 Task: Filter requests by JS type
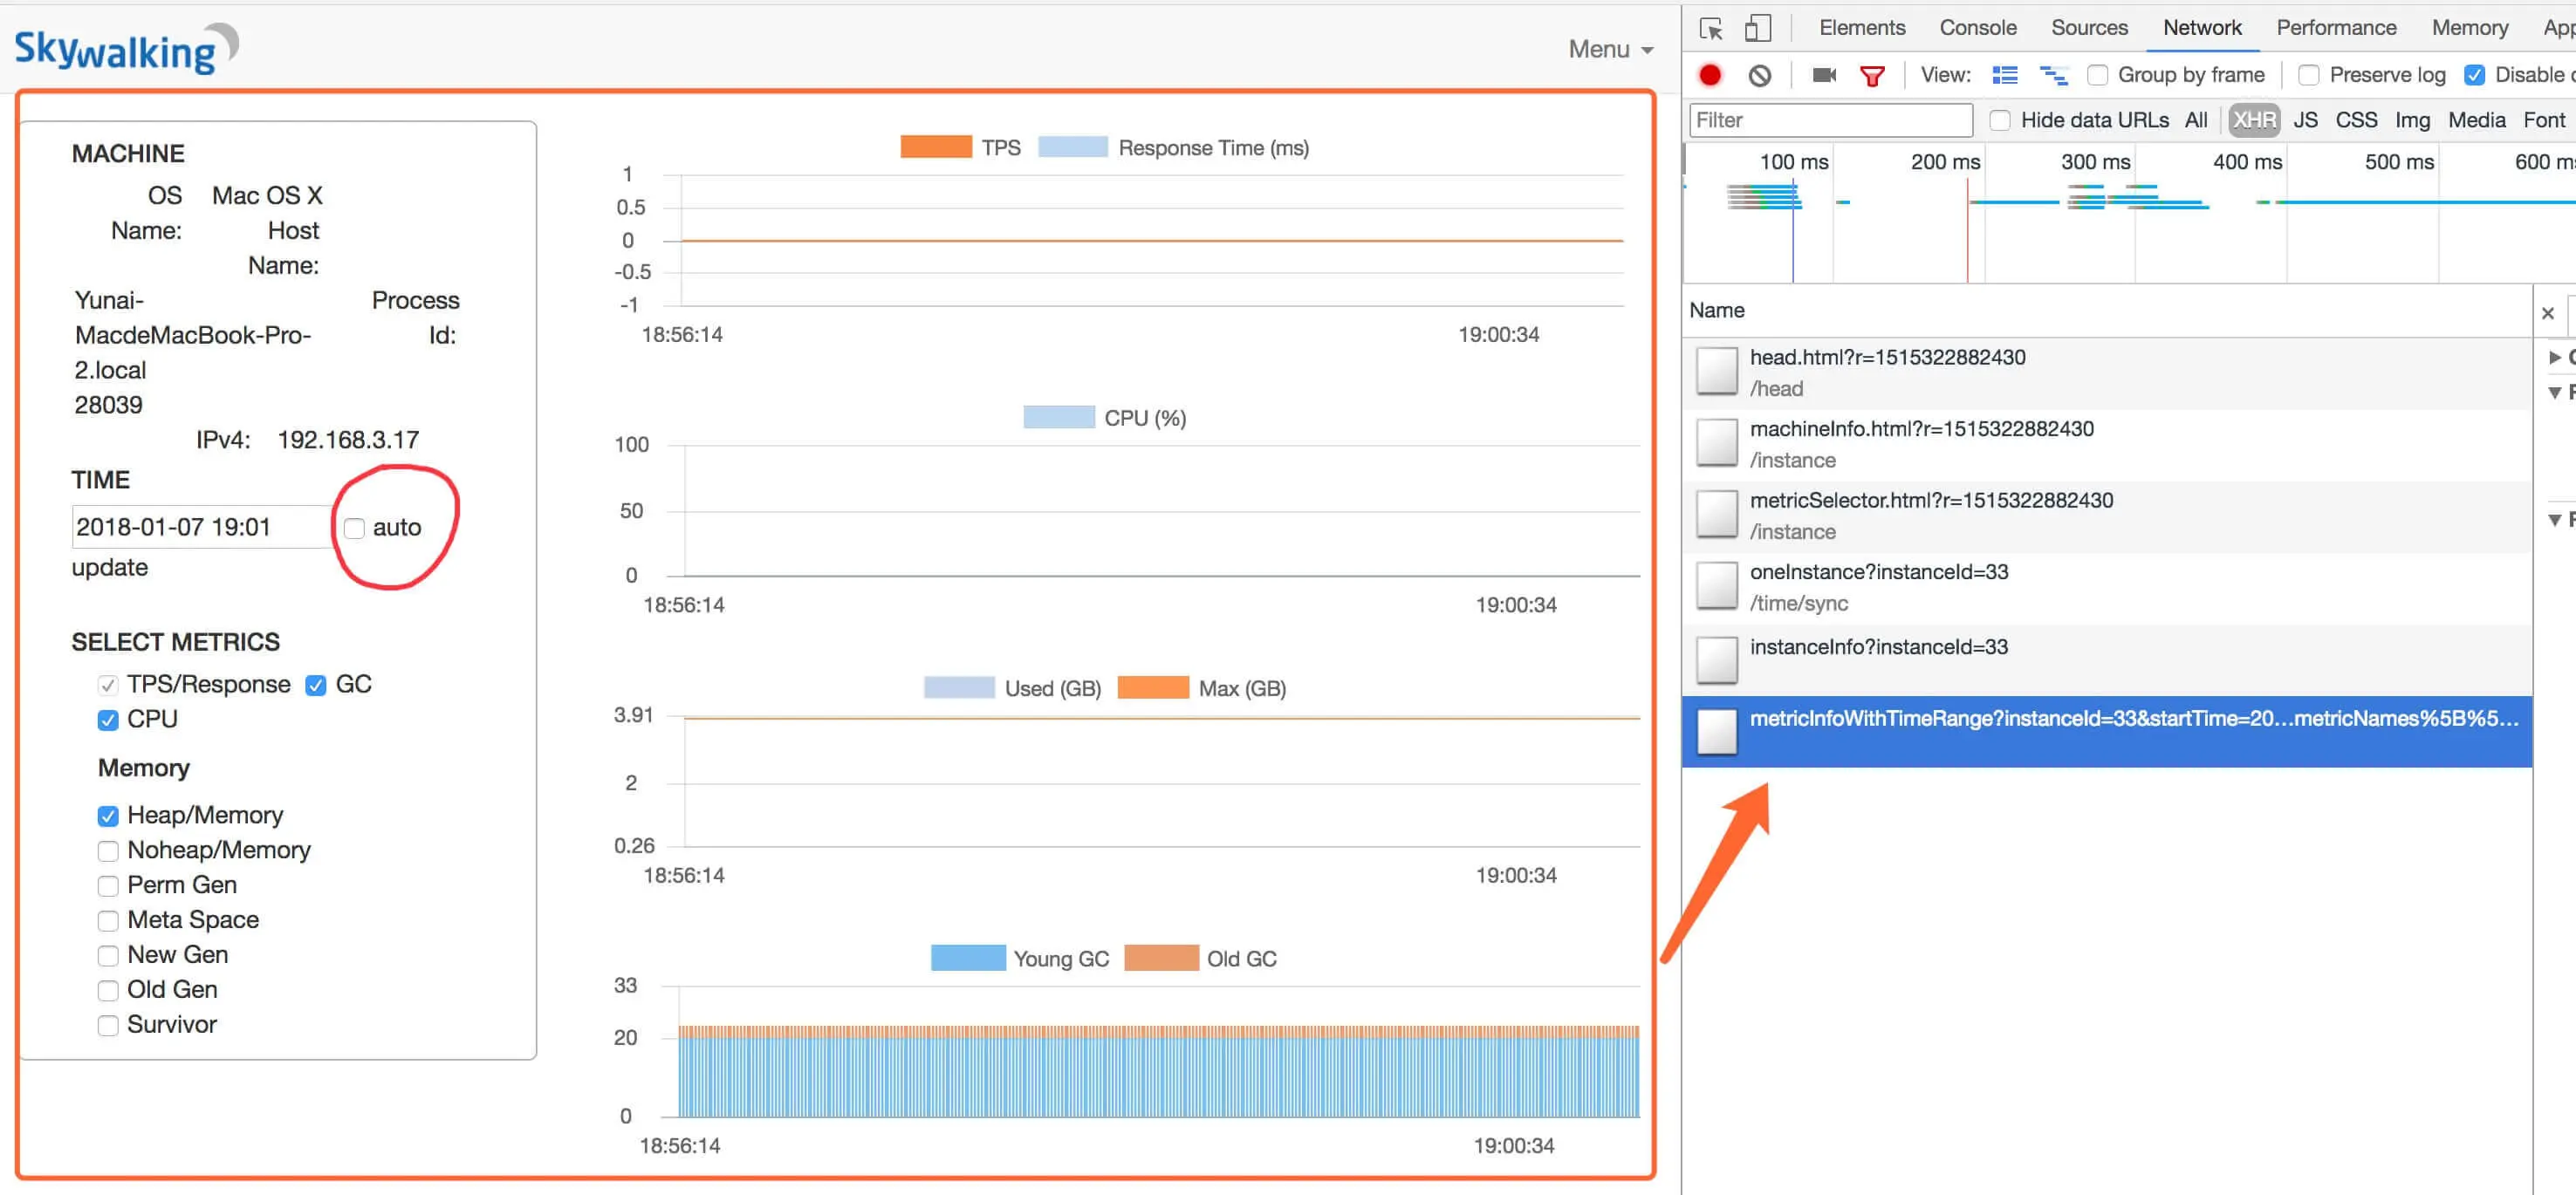(x=2305, y=119)
